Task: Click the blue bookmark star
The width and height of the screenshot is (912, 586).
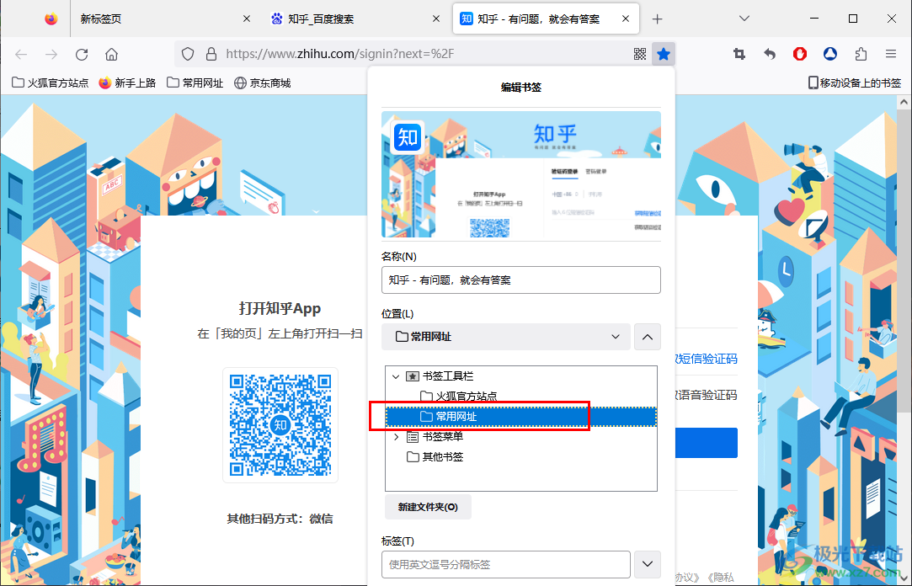Action: 663,54
